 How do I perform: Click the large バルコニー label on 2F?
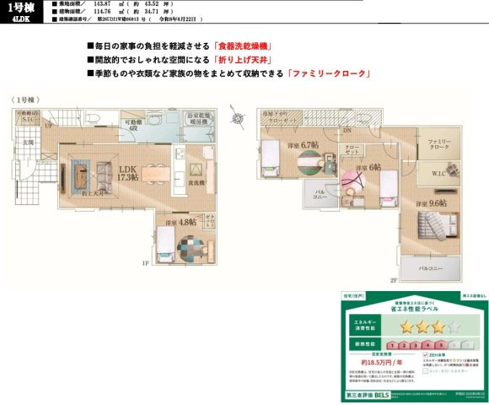click(x=430, y=268)
